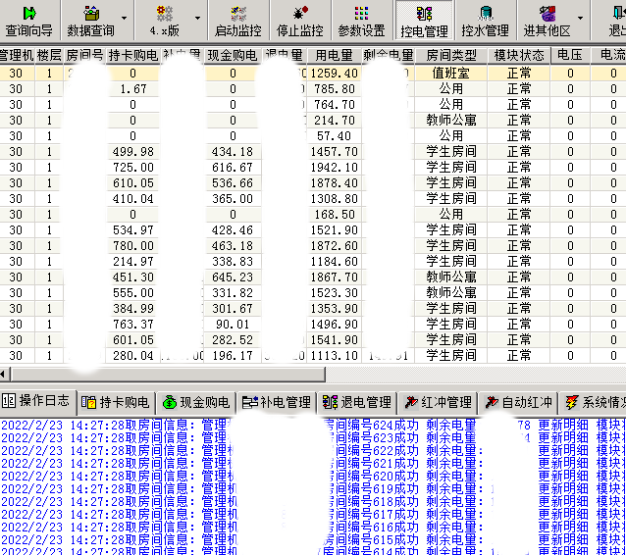Open the 查询向导 query wizard
This screenshot has height=555, width=626.
pyautogui.click(x=29, y=21)
